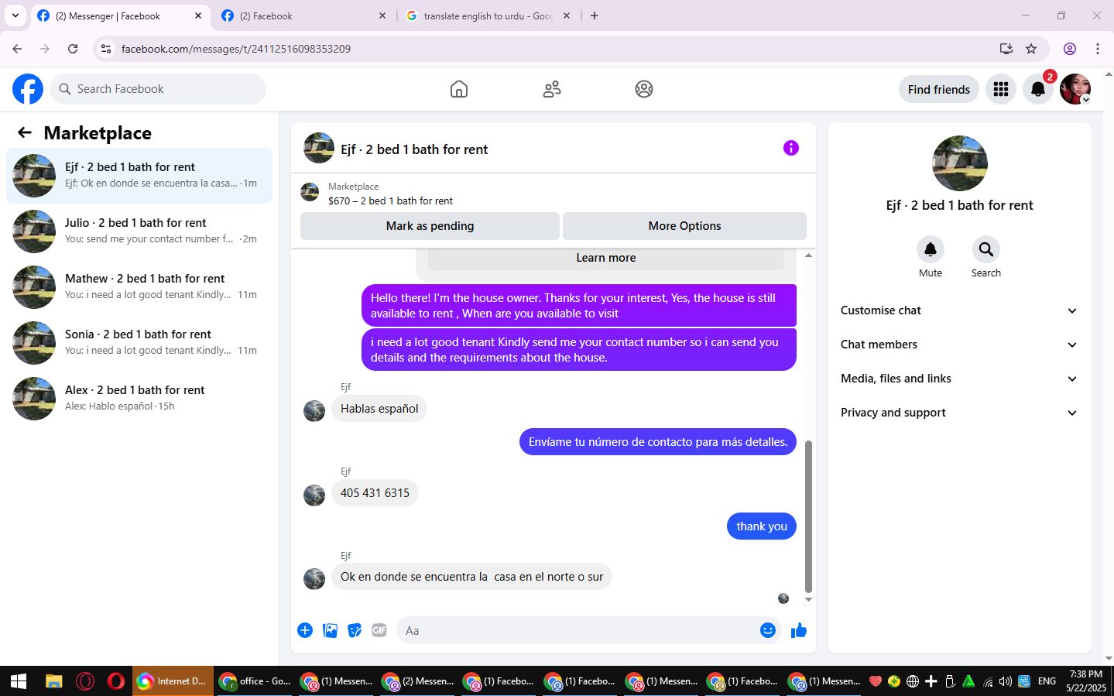Click the 'Ok en donde se encuentra la casa' message
1114x696 pixels.
pyautogui.click(x=471, y=577)
